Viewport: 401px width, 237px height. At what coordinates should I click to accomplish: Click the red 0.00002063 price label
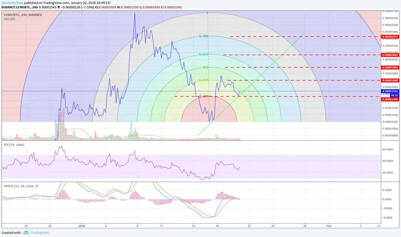pos(390,55)
